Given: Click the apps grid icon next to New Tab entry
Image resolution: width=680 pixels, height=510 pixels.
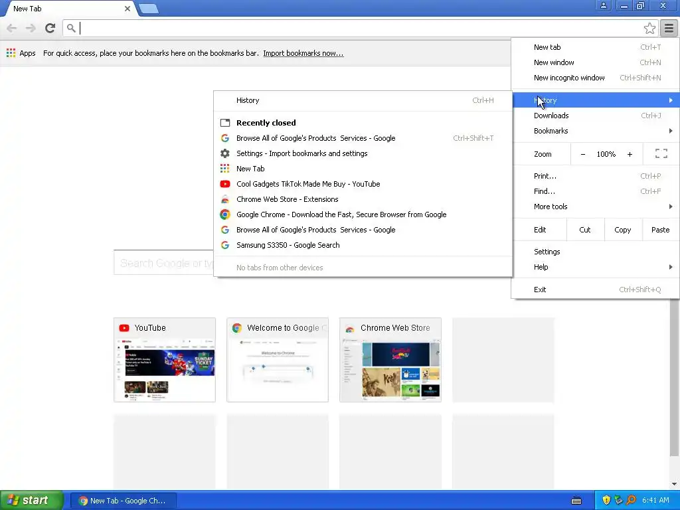Looking at the screenshot, I should (224, 169).
